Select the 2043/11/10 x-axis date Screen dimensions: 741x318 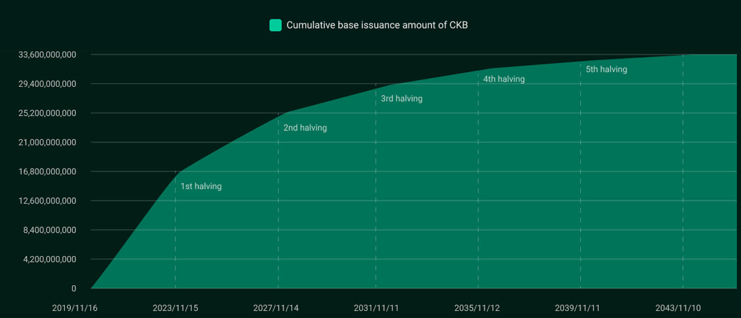point(678,308)
